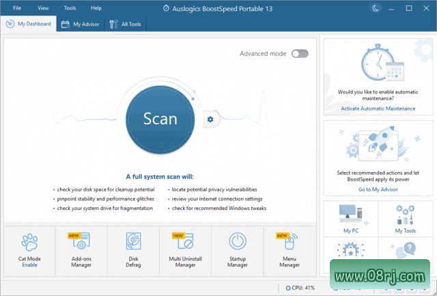Click Activate Automatic Maintenance link
The image size is (437, 296).
(378, 108)
